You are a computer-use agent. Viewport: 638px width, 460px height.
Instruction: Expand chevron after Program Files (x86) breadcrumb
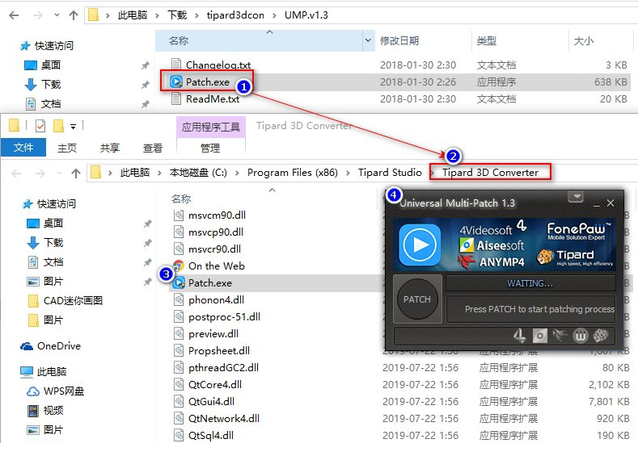click(348, 173)
